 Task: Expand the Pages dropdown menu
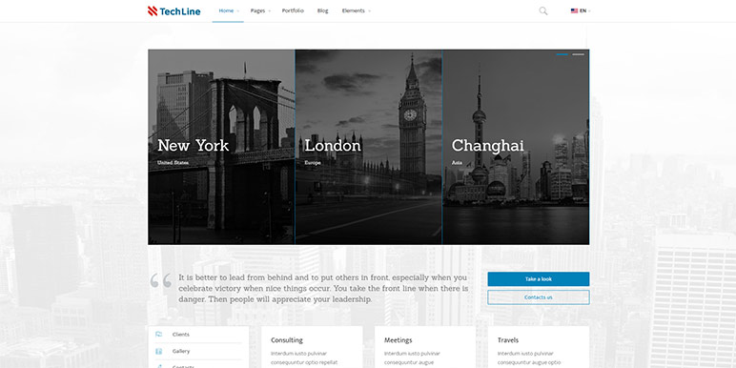pyautogui.click(x=260, y=10)
